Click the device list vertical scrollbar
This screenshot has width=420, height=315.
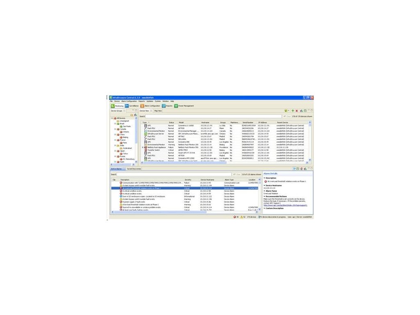pos(310,141)
